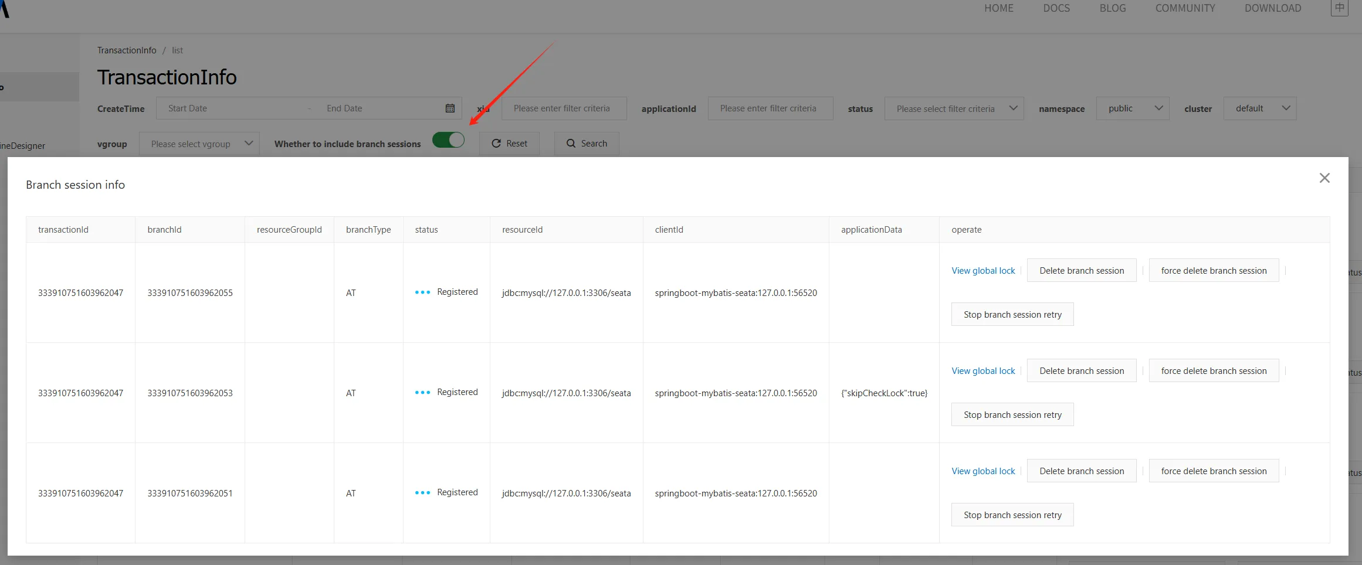Click status dots icon for branch 333910751603962053
1362x565 pixels.
point(422,393)
